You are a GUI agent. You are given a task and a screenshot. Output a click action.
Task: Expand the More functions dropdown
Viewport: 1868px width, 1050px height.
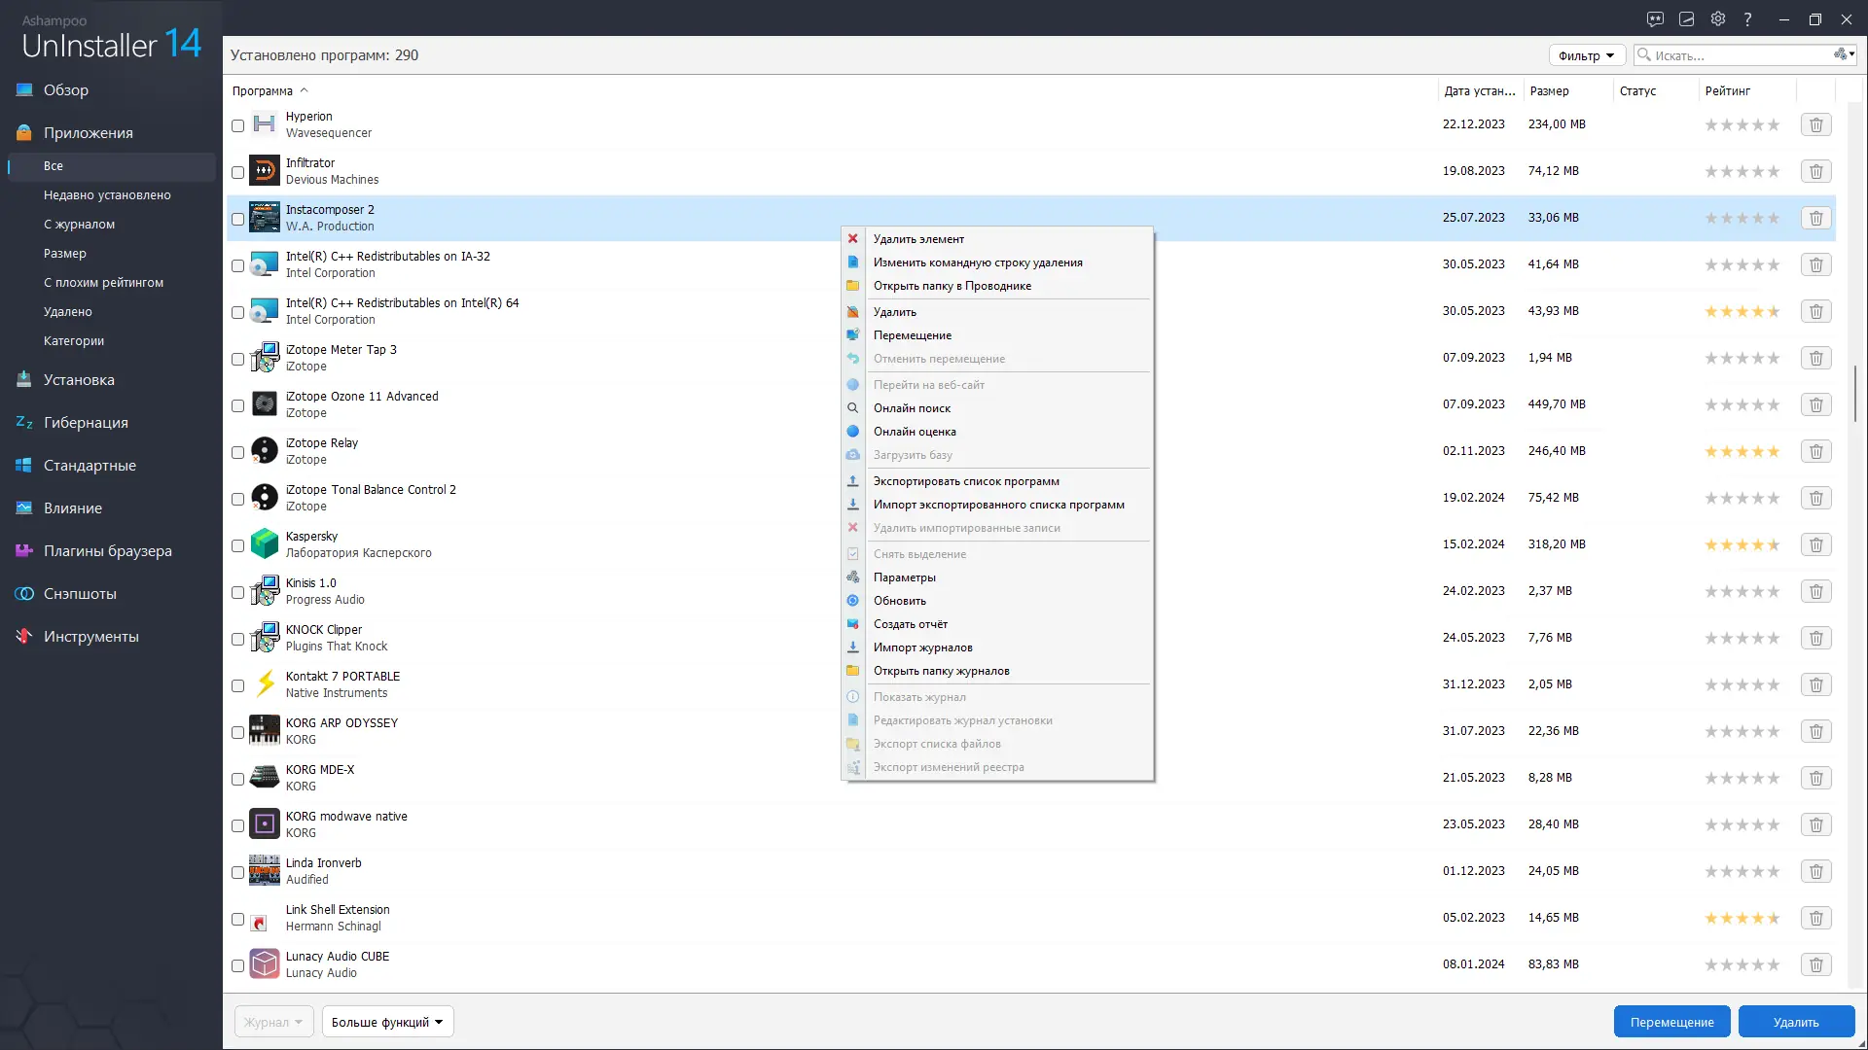[x=387, y=1022]
